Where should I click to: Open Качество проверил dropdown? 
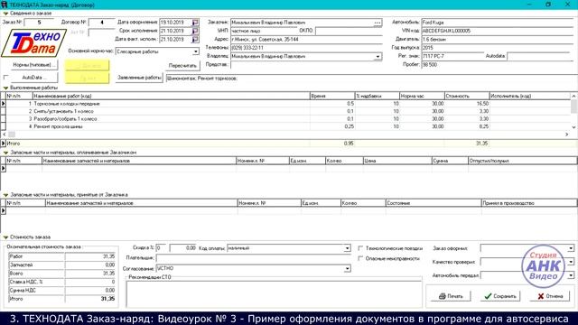[x=571, y=262]
